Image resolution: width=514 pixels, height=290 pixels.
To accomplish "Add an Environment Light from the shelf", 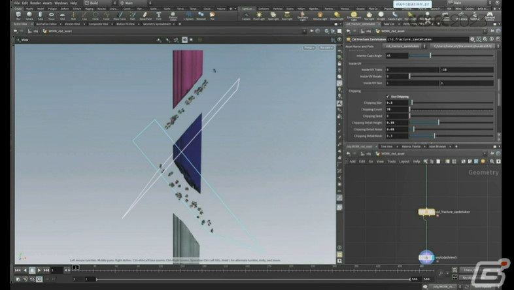I will click(x=354, y=16).
